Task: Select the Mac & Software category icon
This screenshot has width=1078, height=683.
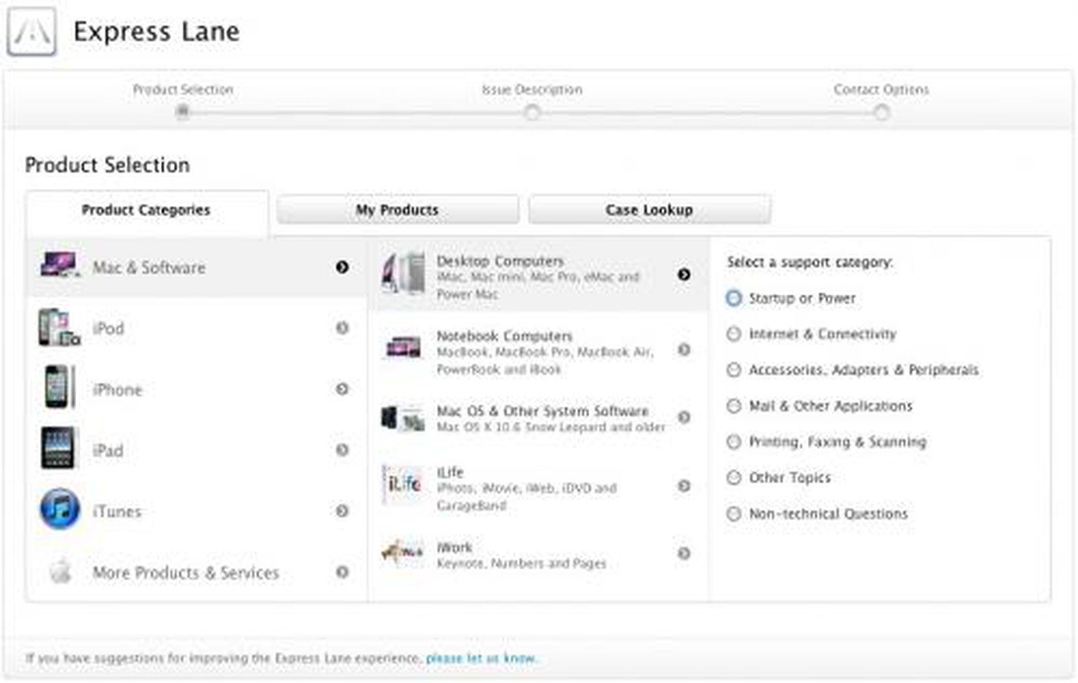Action: tap(59, 267)
